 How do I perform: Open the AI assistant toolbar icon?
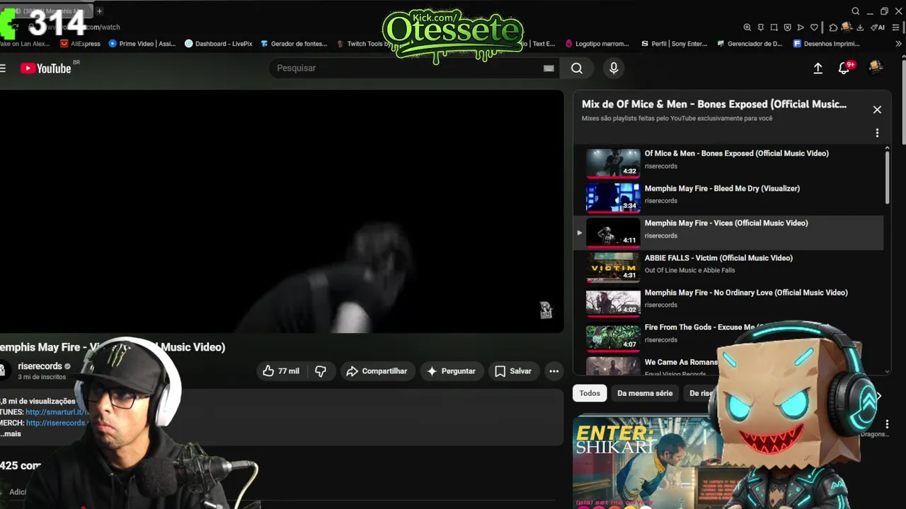pyautogui.click(x=878, y=28)
